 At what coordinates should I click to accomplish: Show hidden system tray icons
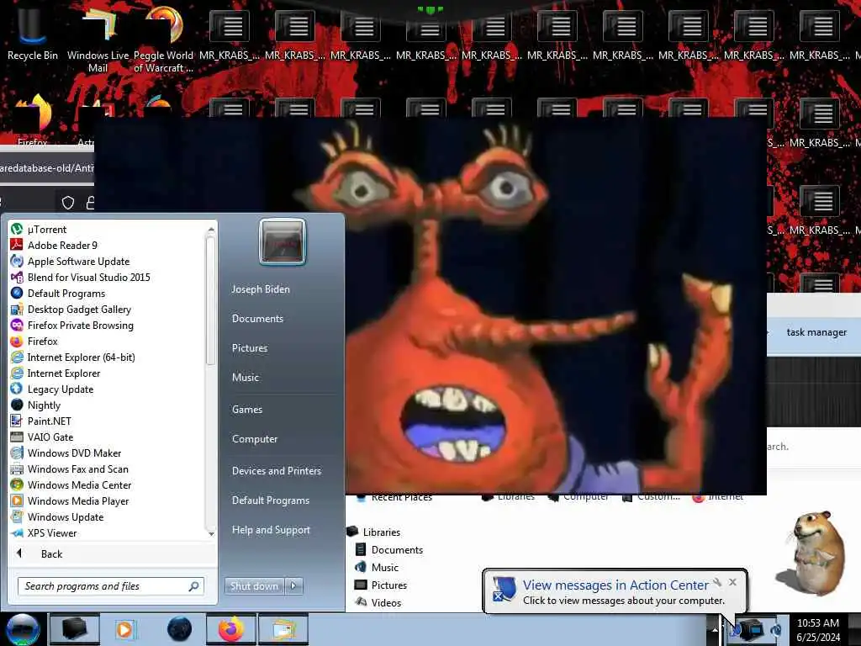point(715,629)
